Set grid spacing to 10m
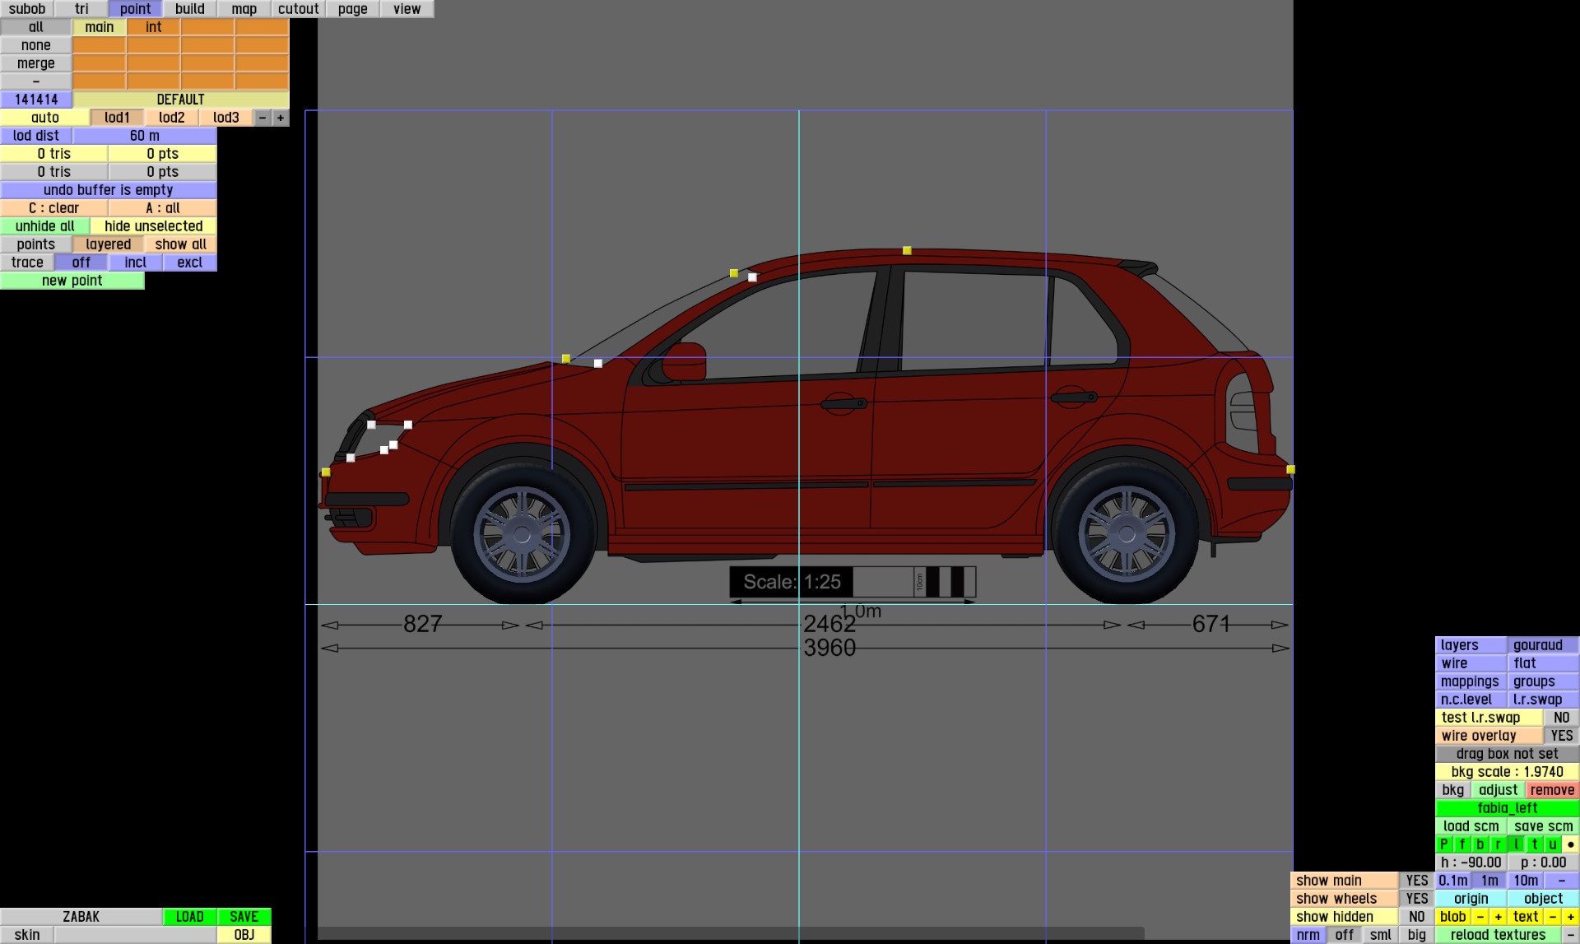Image resolution: width=1580 pixels, height=944 pixels. coord(1526,881)
